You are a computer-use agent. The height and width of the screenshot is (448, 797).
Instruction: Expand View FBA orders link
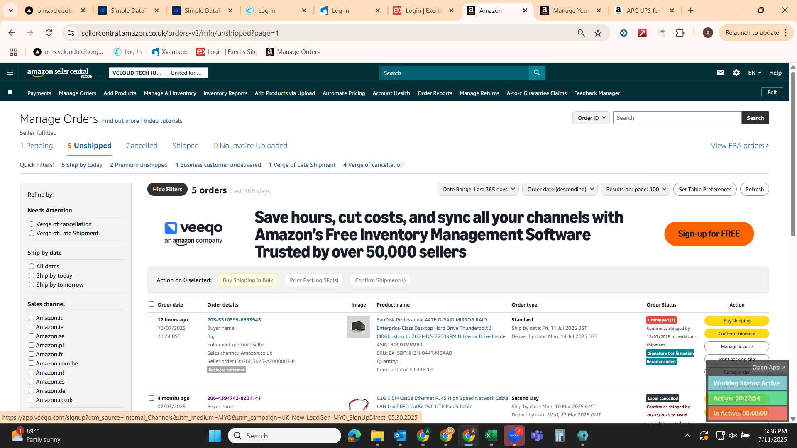tap(740, 146)
